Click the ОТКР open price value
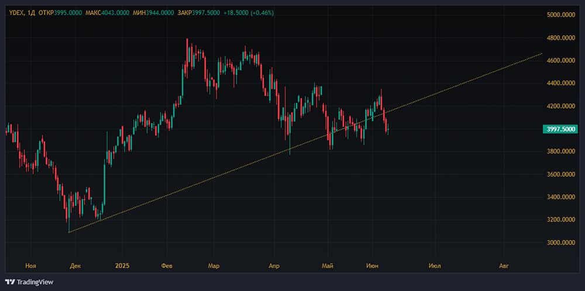 pos(67,13)
